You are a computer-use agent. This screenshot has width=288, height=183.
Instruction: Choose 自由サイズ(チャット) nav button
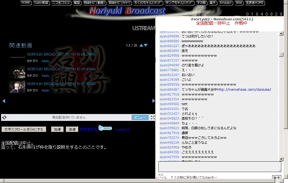tap(119, 3)
